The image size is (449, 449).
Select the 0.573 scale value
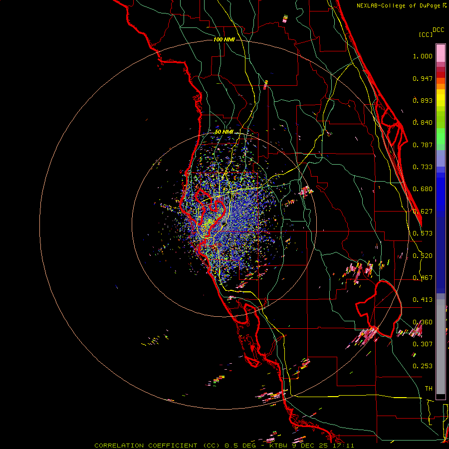(x=423, y=233)
